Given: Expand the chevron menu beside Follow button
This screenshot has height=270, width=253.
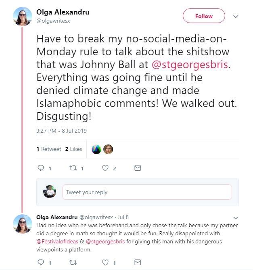Looking at the screenshot, I should (236, 17).
